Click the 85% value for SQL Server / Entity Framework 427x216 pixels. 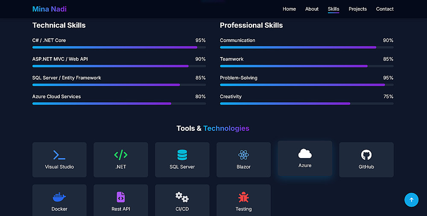tap(200, 78)
